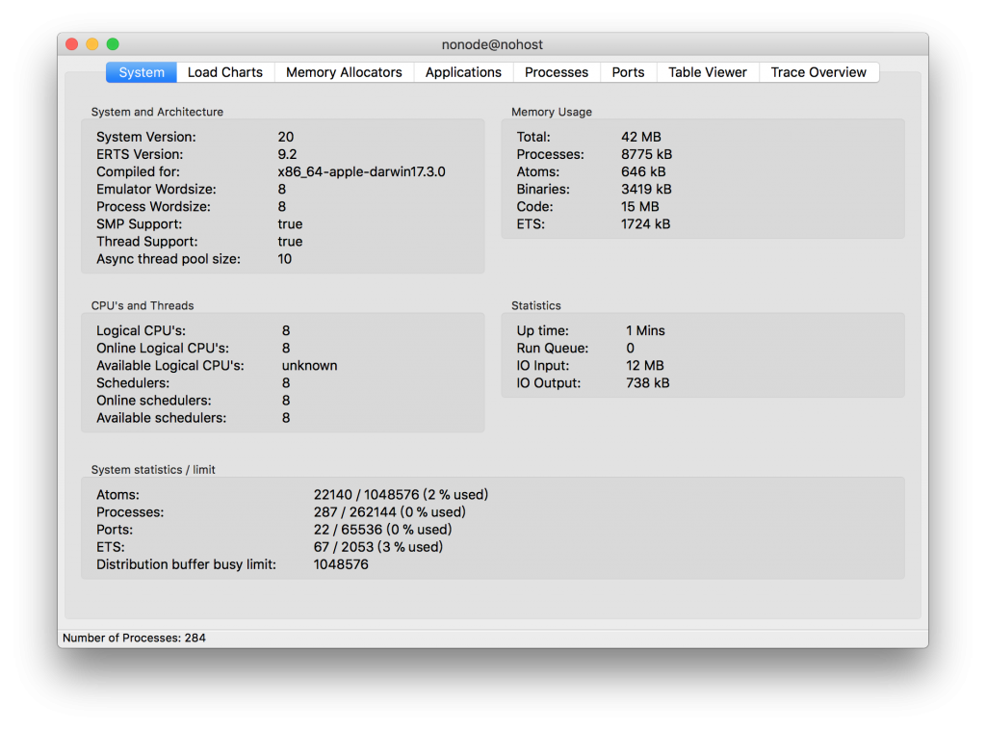Switch to the Load Charts tab
Screen dimensions: 986x730
coord(225,72)
